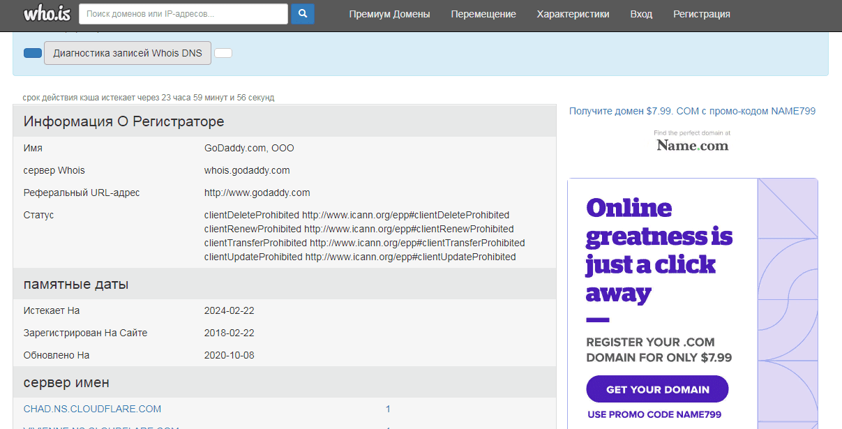The image size is (842, 429).
Task: Click the whois.godaddy.com server value
Action: [x=247, y=170]
